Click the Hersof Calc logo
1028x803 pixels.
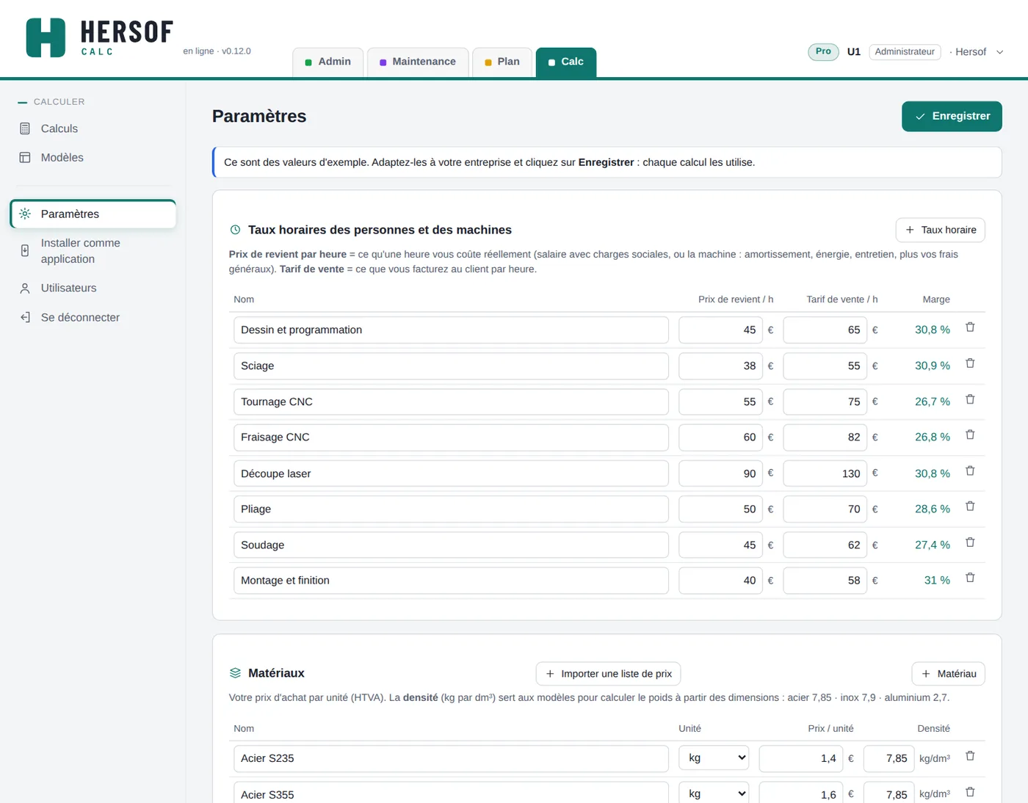tap(99, 37)
